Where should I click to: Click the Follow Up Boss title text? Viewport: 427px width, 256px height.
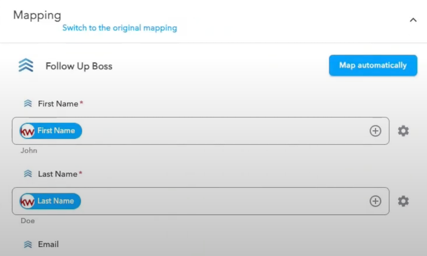[79, 66]
